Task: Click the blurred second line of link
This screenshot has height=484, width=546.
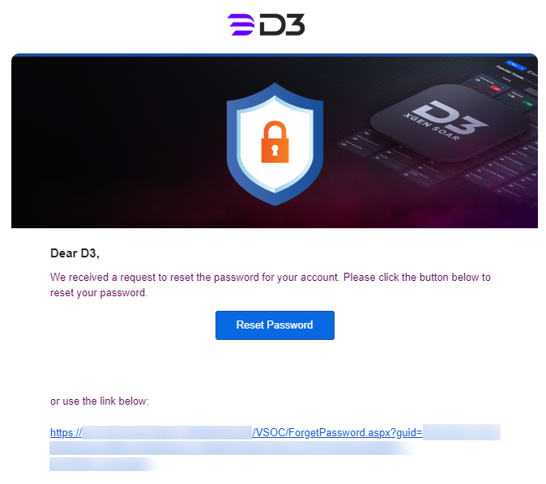Action: coord(232,448)
